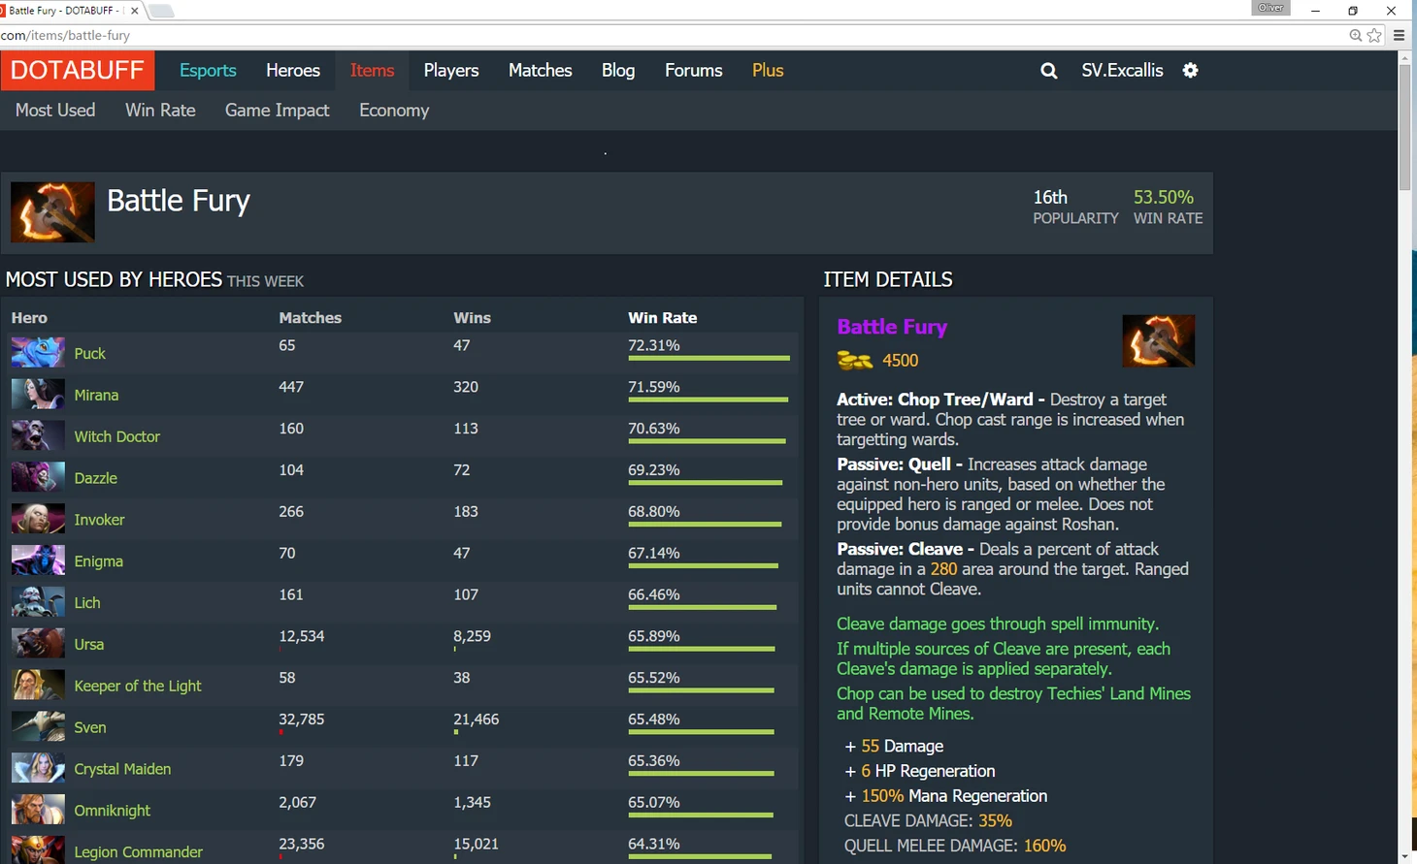
Task: Click the Mirana hero portrait
Action: tap(38, 395)
